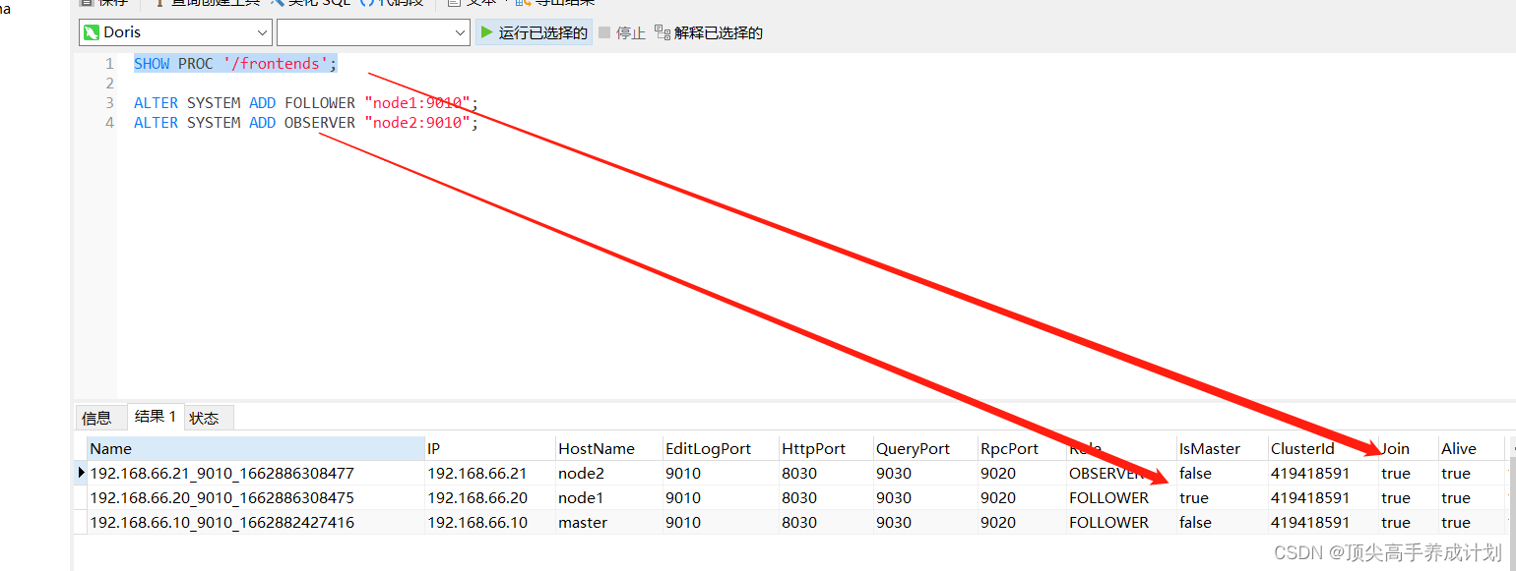Click HttpPort 8030 in the node2 row

coord(827,473)
